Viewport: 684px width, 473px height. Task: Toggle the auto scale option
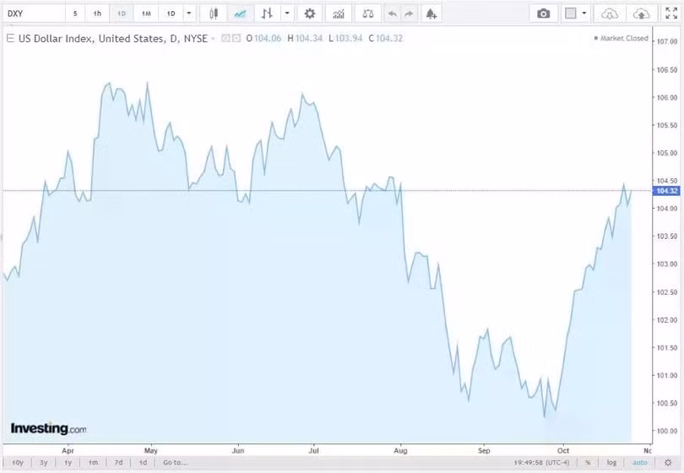pyautogui.click(x=640, y=462)
